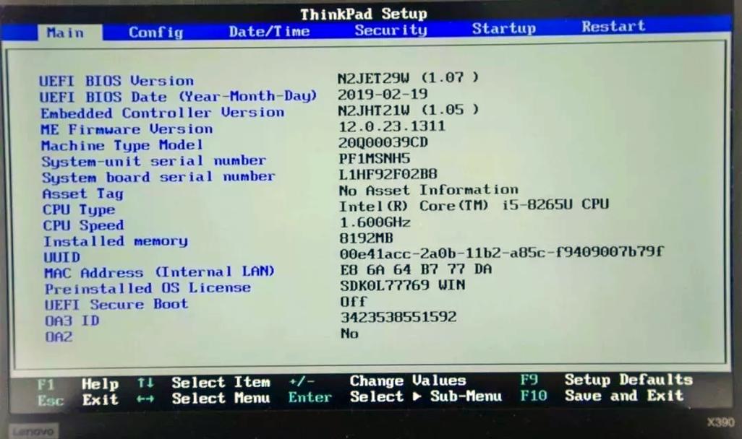
Task: Click the Intel Core i5-8265U CPU value
Action: pyautogui.click(x=474, y=206)
